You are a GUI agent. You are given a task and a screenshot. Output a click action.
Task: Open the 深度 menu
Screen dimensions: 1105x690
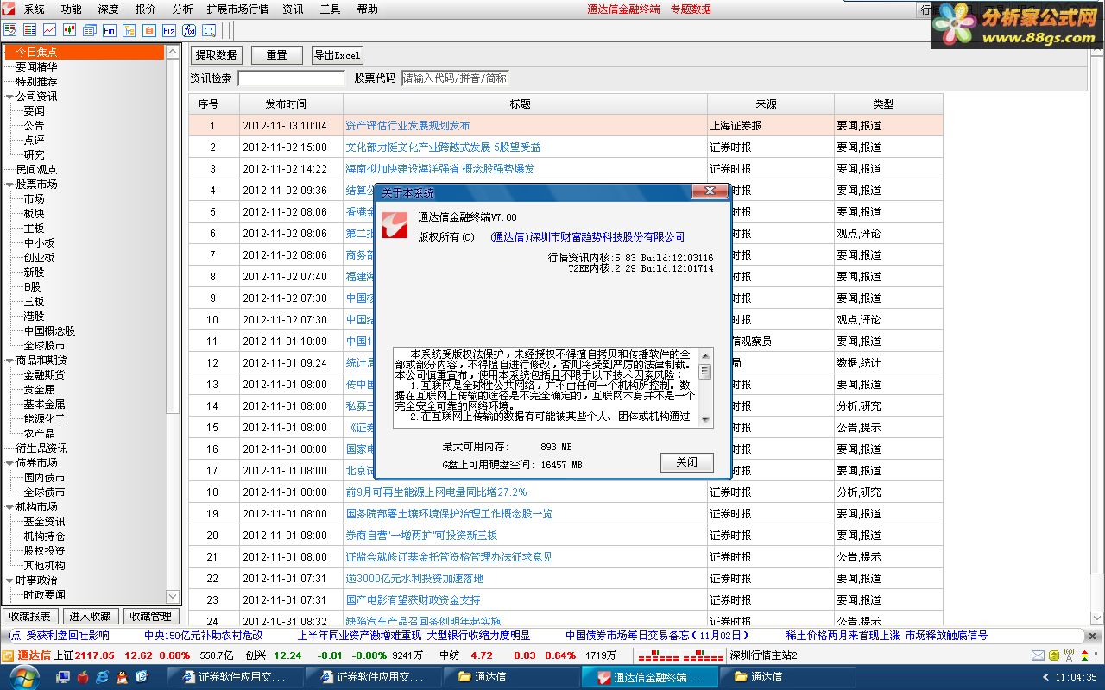click(108, 9)
